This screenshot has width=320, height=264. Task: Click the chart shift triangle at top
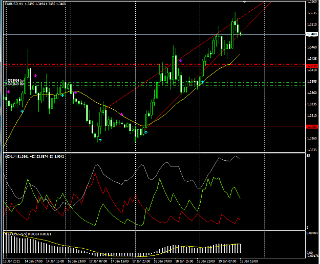[x=244, y=2]
